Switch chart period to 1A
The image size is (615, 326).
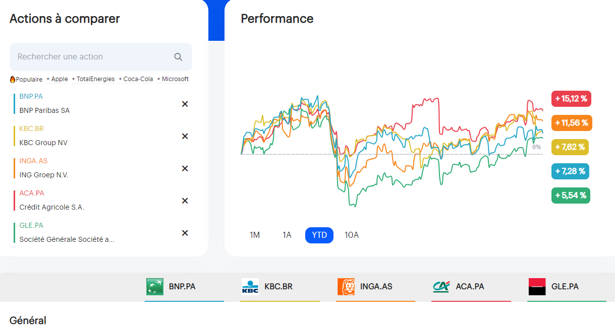[287, 235]
